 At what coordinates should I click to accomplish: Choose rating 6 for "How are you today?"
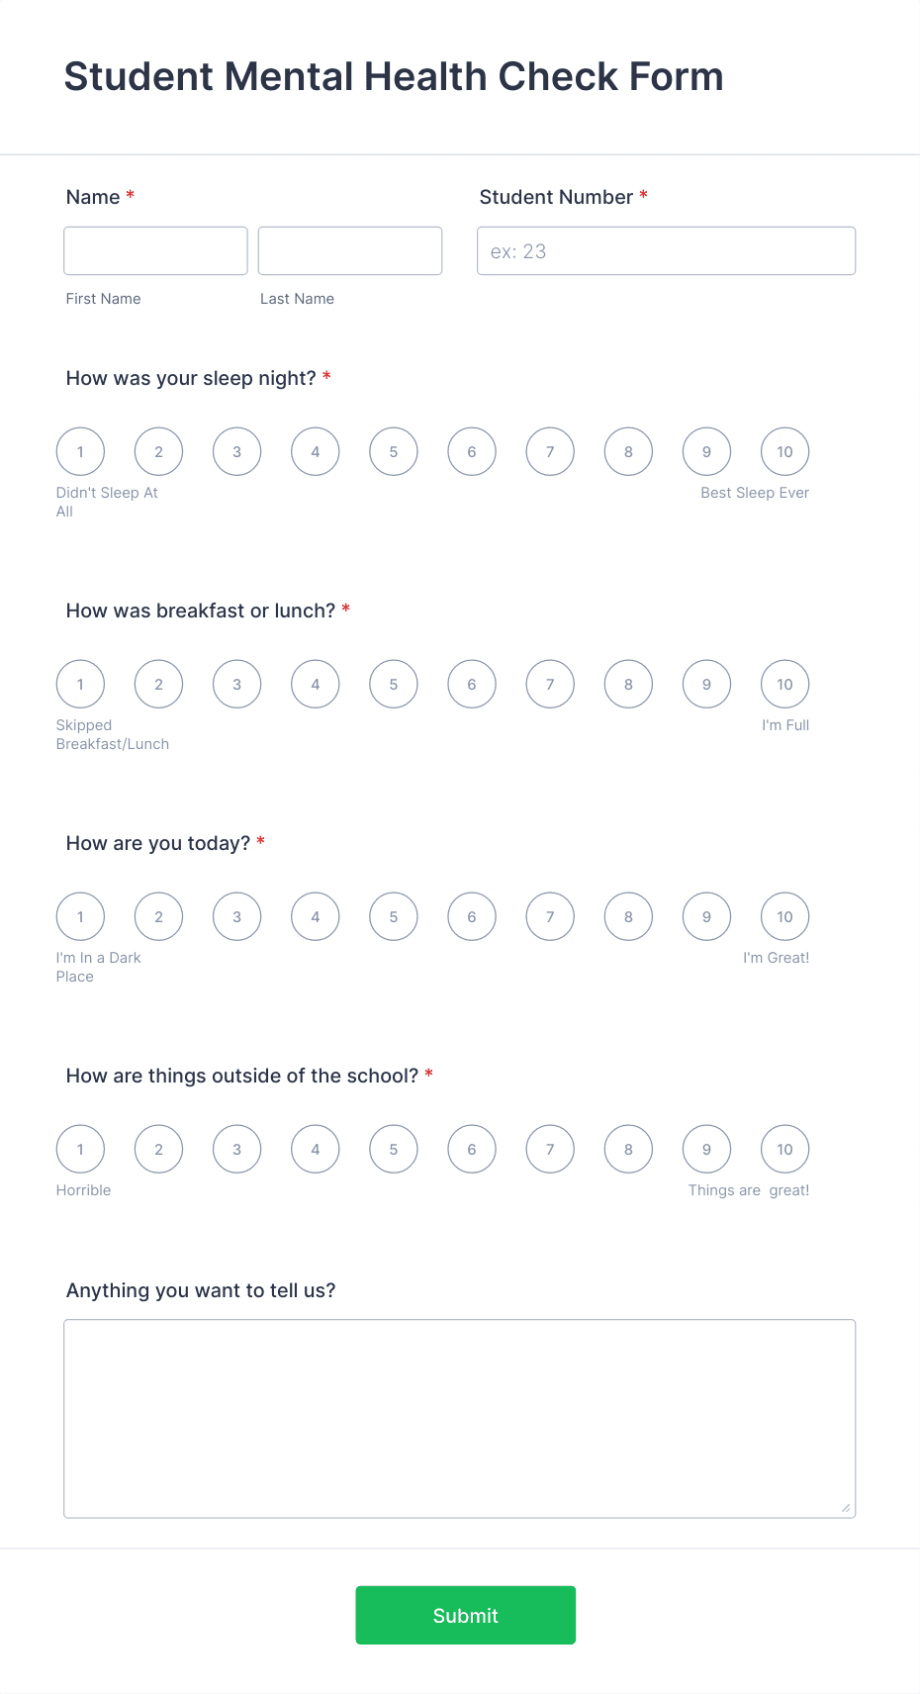pyautogui.click(x=472, y=916)
